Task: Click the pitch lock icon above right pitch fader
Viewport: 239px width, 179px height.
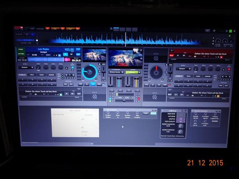Action: click(x=167, y=65)
